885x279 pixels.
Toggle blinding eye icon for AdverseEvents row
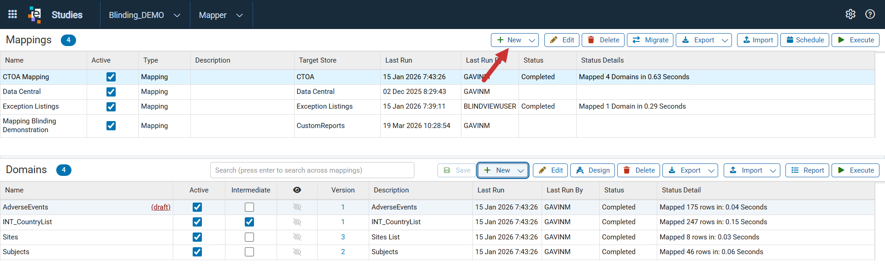pyautogui.click(x=297, y=207)
